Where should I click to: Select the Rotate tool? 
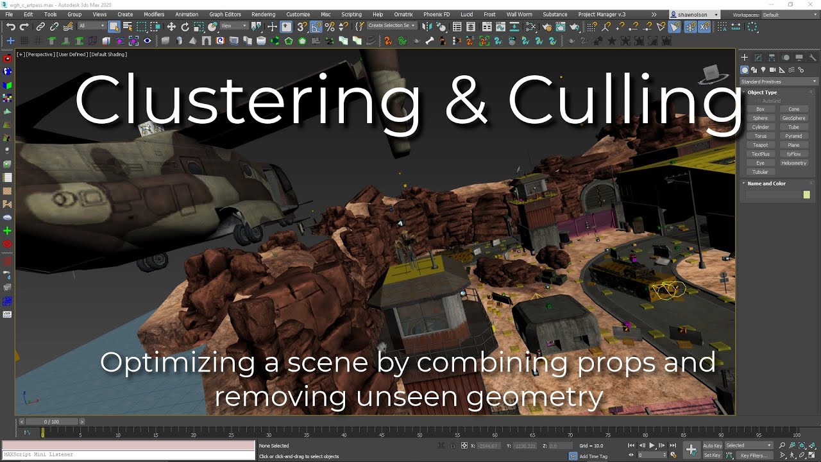click(185, 26)
